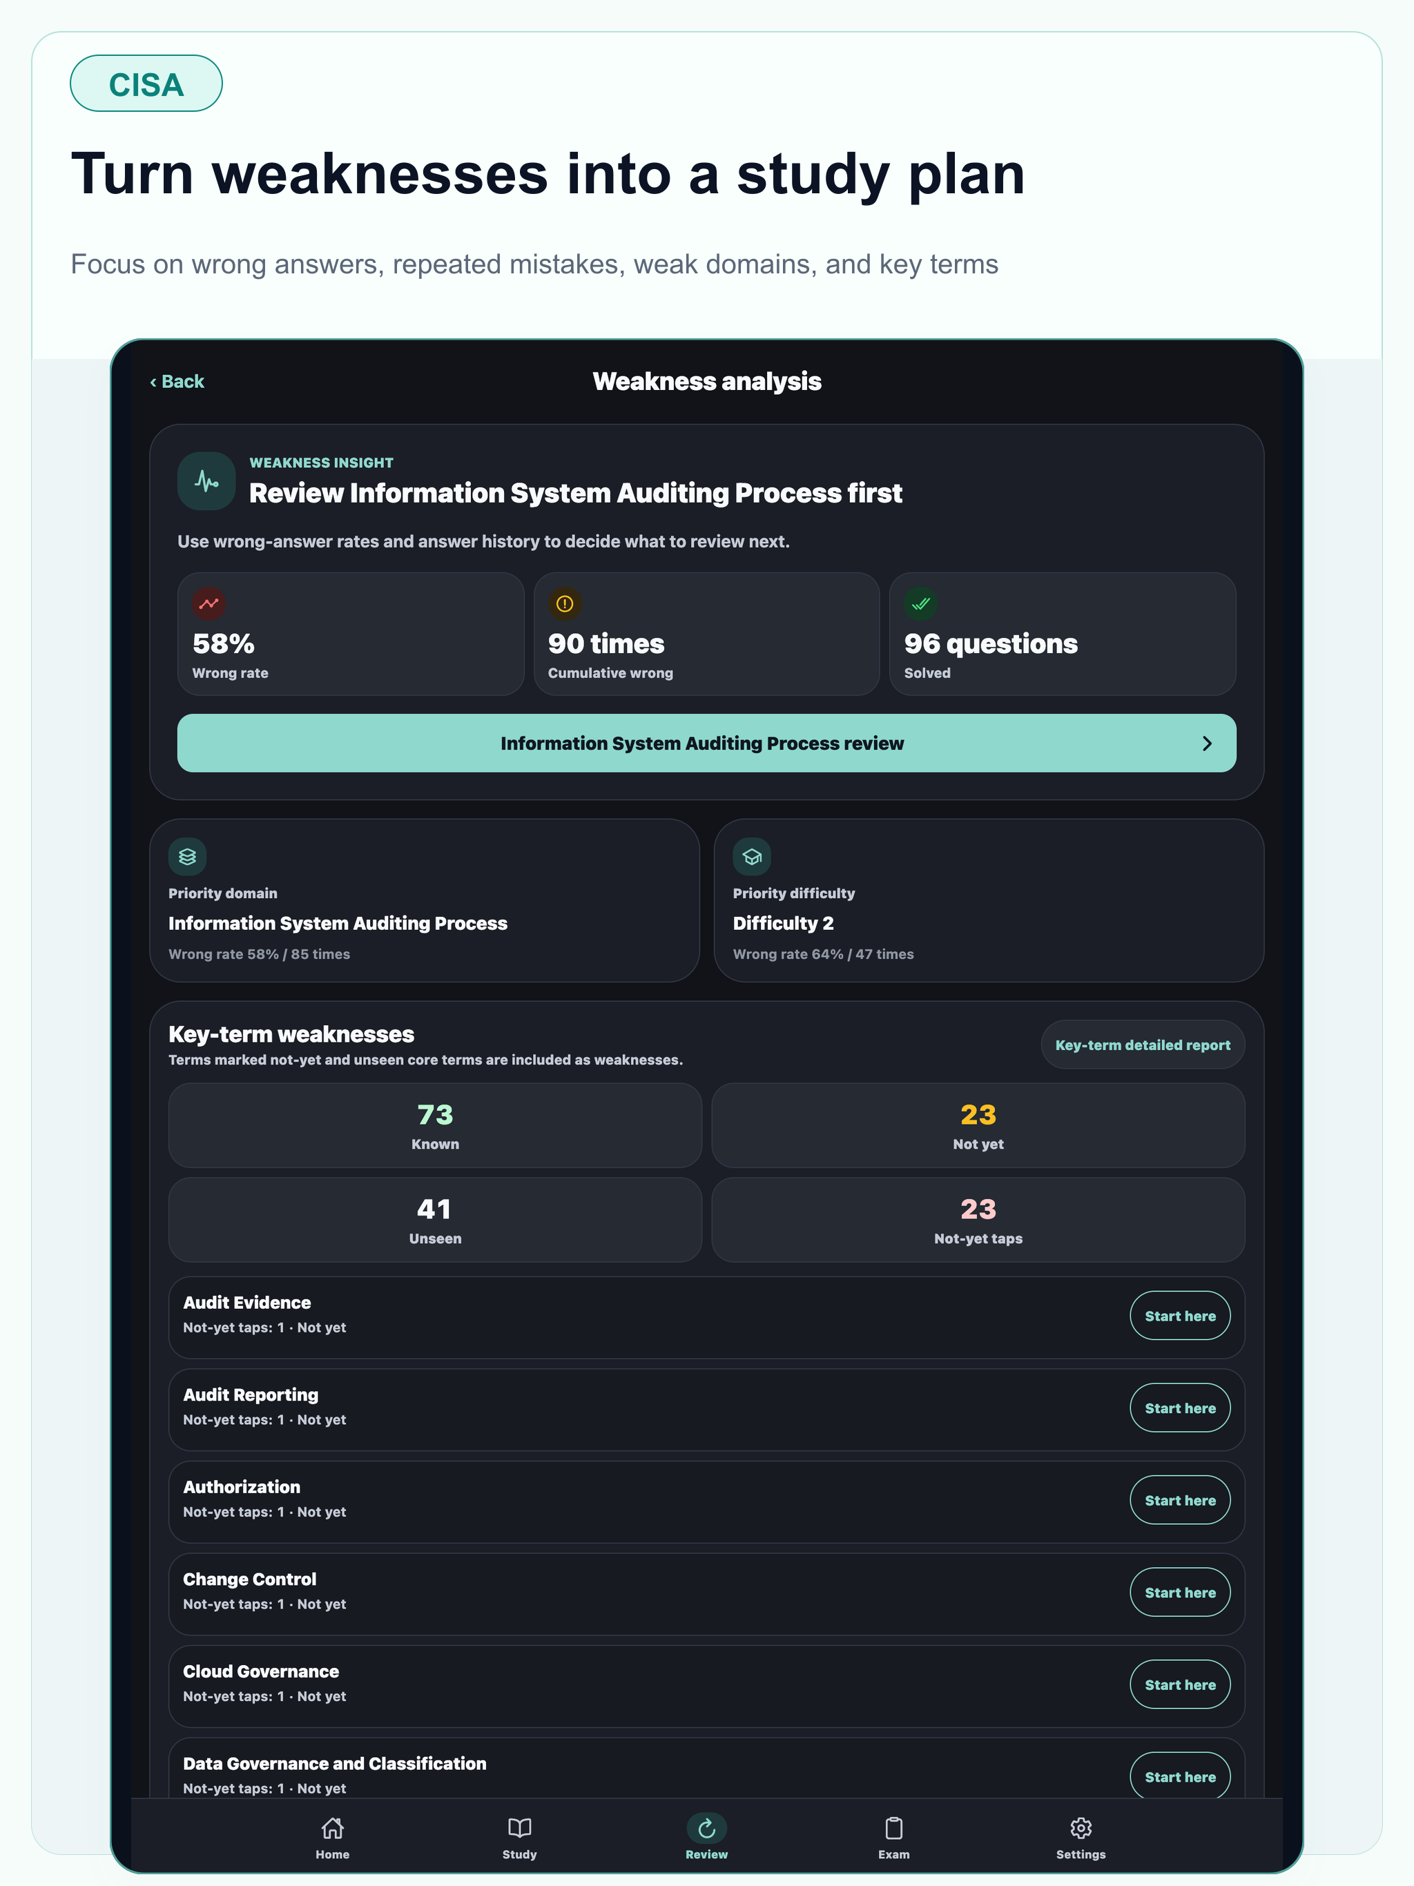Screen dimensions: 1414x1886
Task: Select the 41 Unseen stat tile
Action: [435, 1220]
